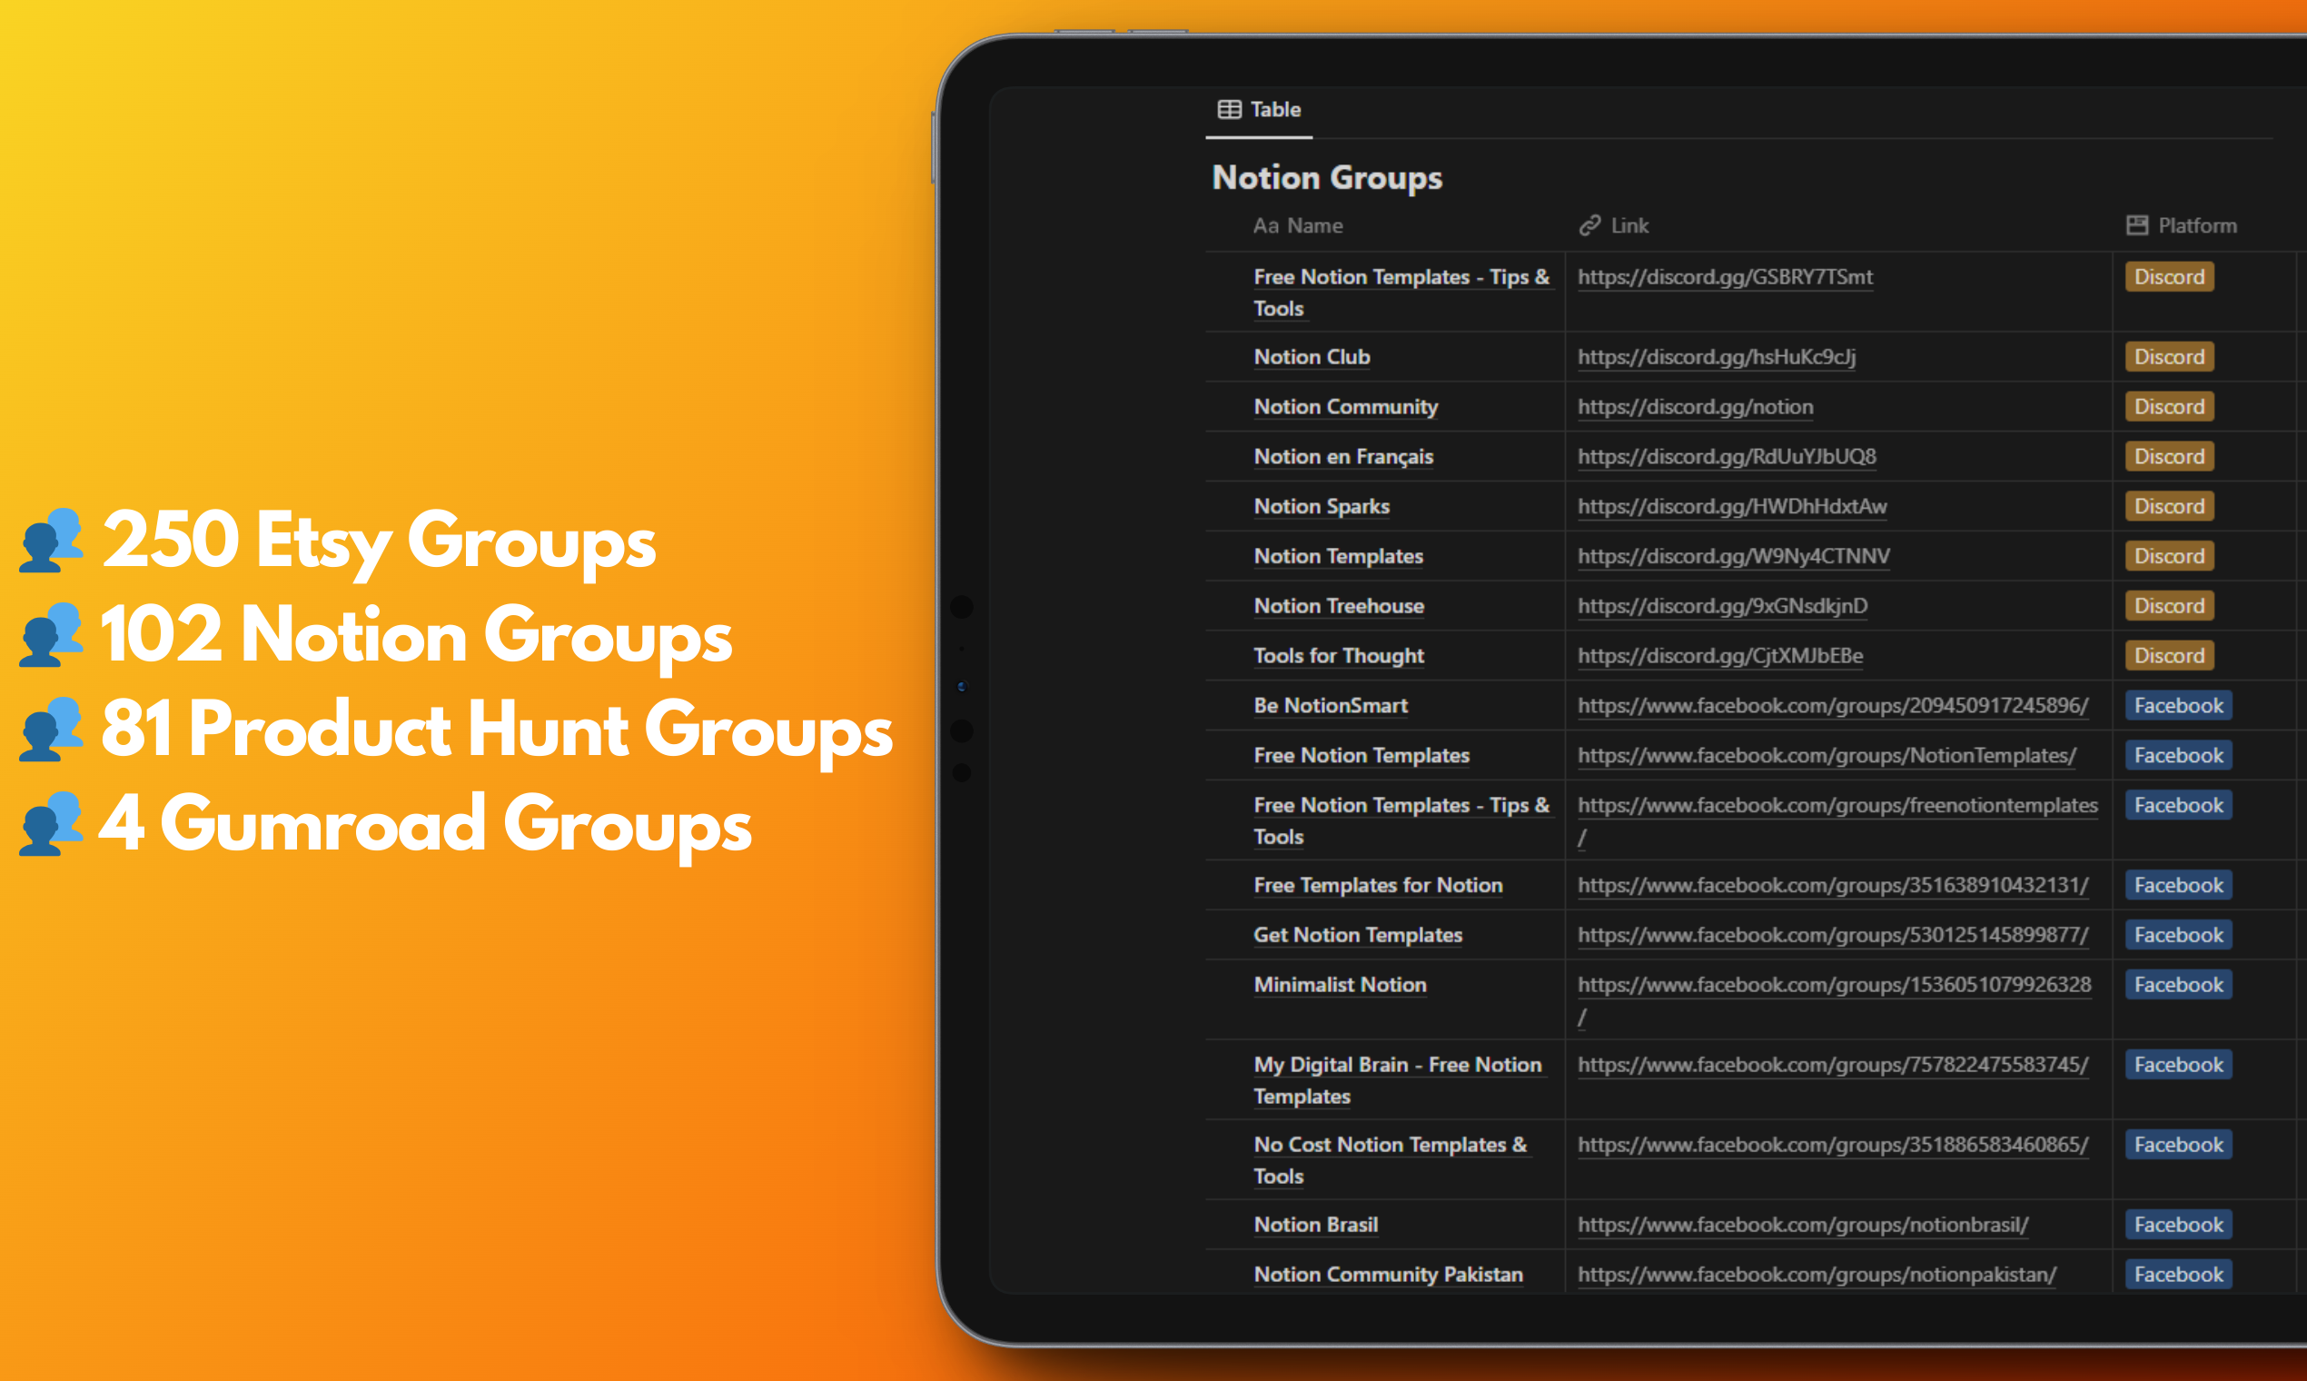Open My Digital Brain - Free Notion Templates
Image resolution: width=2307 pixels, height=1381 pixels.
pos(1397,1080)
